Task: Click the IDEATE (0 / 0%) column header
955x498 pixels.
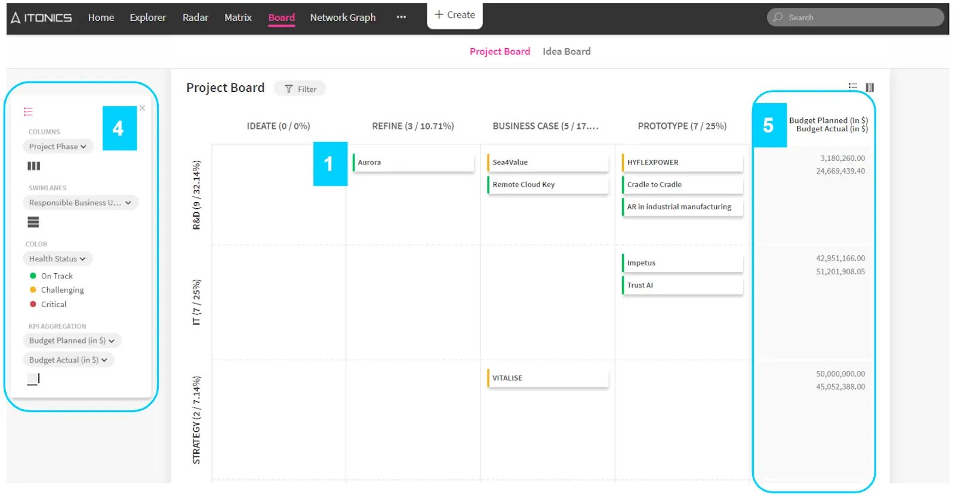Action: (x=278, y=126)
